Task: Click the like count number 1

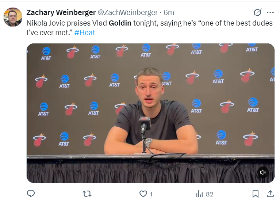Action: coord(151,194)
